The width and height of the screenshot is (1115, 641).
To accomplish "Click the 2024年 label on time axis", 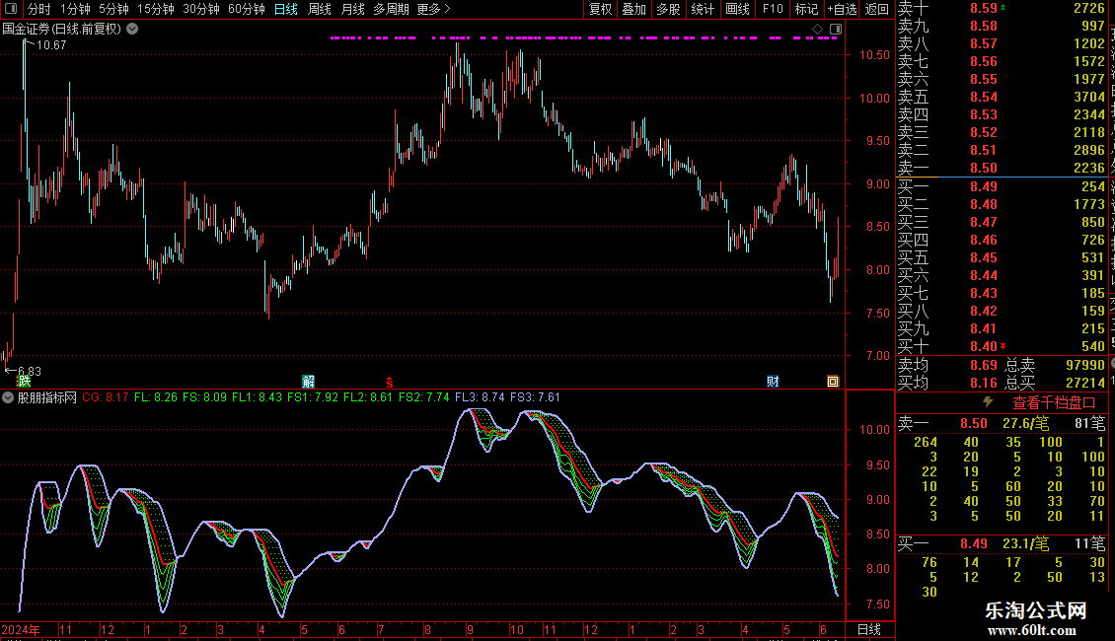I will pyautogui.click(x=21, y=629).
